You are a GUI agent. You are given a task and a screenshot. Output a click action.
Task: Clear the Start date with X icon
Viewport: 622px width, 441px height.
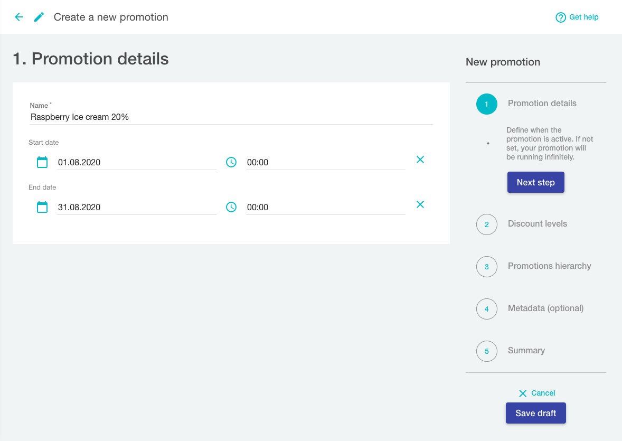[420, 159]
